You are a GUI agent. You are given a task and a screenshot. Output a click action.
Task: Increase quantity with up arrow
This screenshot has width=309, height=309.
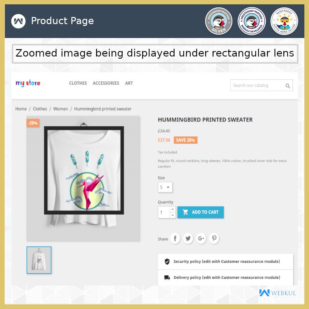coord(173,209)
